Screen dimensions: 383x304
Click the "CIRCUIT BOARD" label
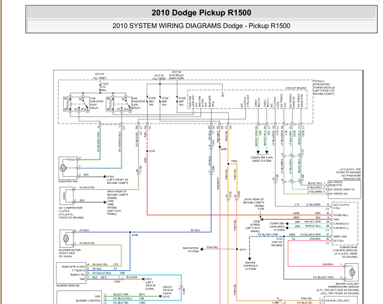[296, 88]
